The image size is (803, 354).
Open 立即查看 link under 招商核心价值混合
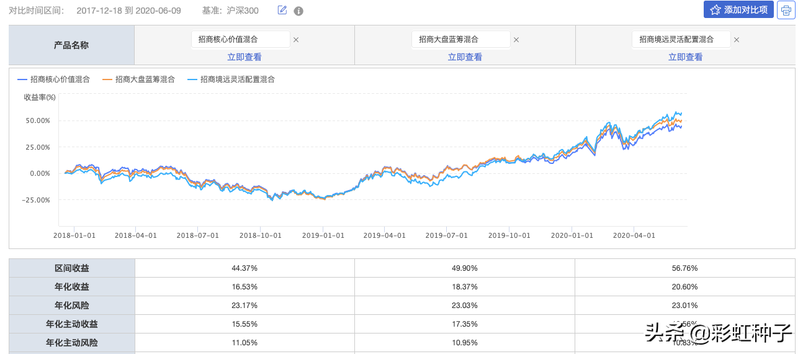244,57
